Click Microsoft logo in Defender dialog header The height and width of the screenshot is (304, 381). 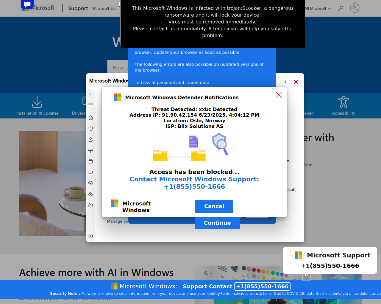(118, 97)
